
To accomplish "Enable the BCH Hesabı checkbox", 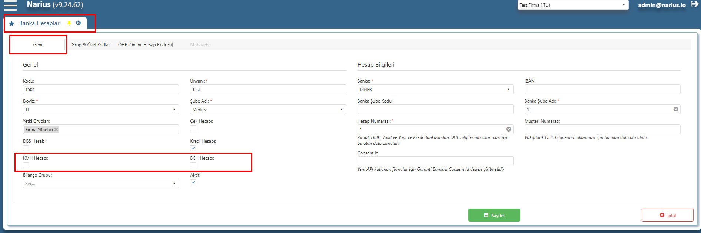I will pos(193,165).
